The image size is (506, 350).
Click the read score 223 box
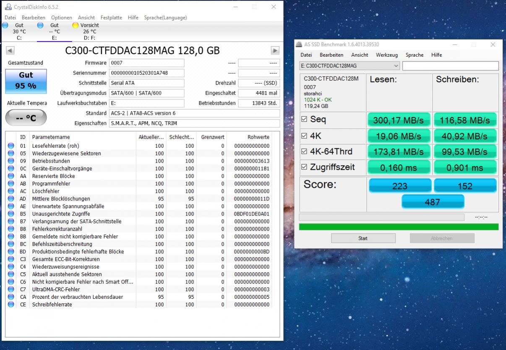[x=400, y=186]
